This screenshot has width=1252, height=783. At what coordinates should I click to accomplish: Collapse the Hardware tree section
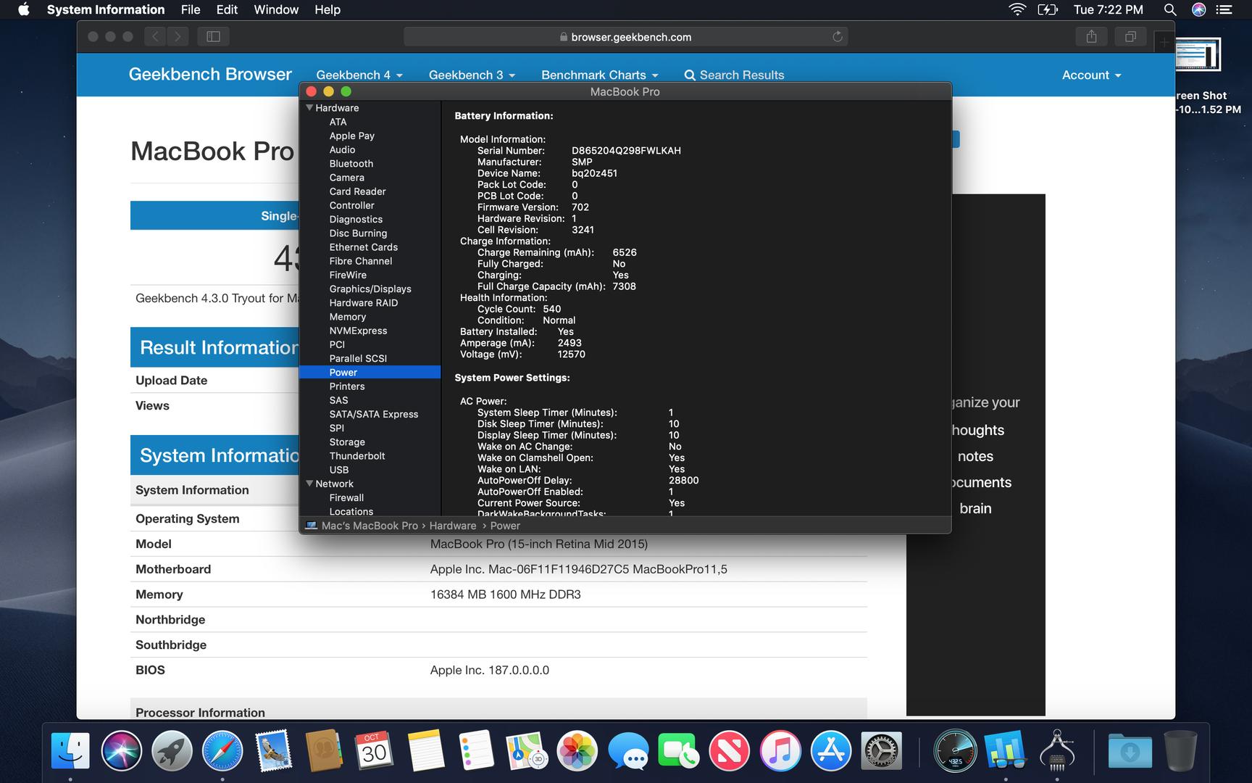tap(309, 108)
